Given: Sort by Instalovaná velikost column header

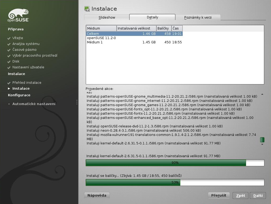Looking at the screenshot, I should click(137, 28).
